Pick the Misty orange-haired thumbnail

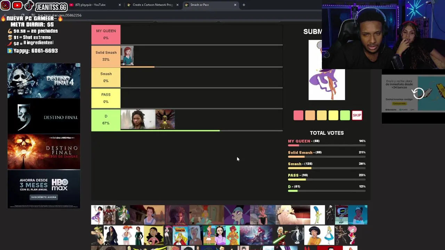(126, 235)
